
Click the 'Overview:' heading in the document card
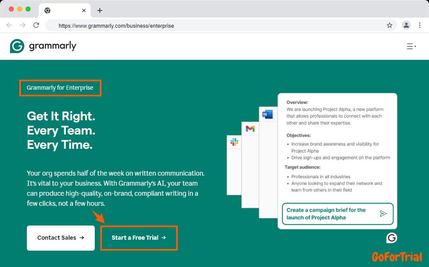(x=297, y=102)
